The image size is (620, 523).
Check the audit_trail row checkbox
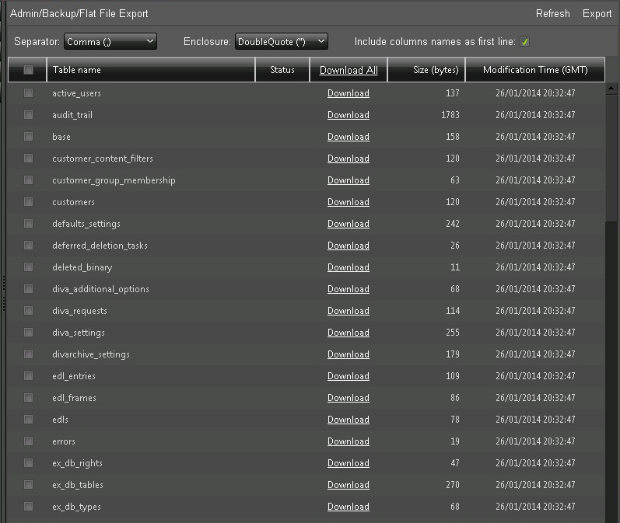point(28,114)
